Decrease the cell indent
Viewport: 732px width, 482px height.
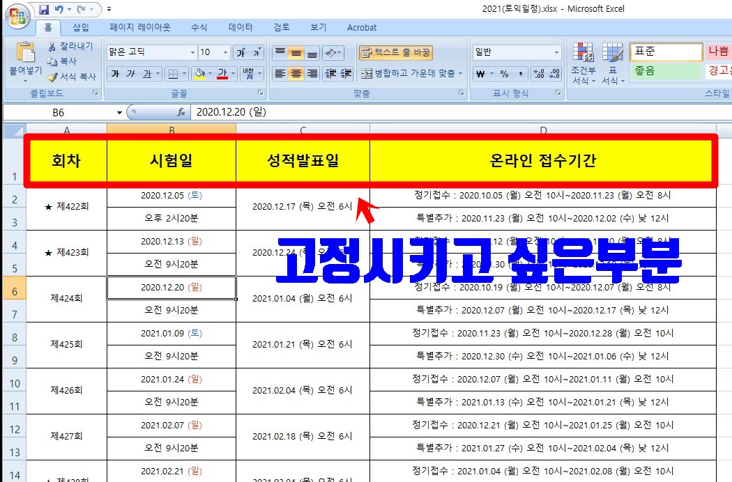click(x=330, y=73)
